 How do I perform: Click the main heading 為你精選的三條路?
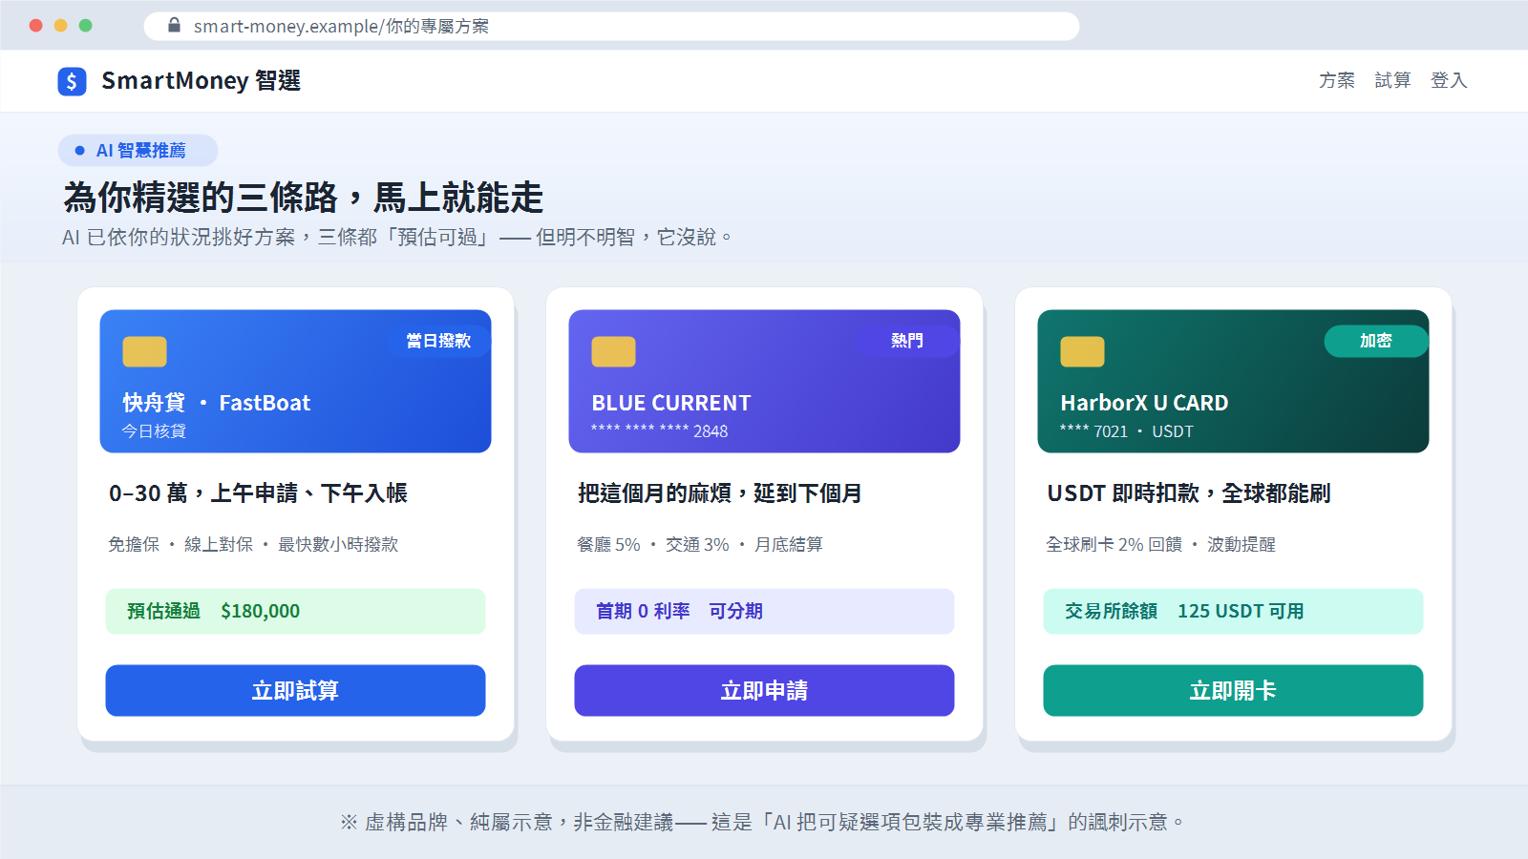click(x=304, y=199)
